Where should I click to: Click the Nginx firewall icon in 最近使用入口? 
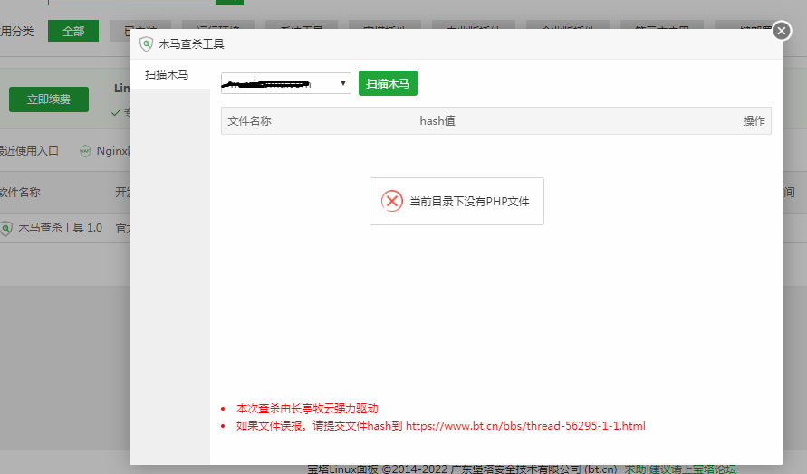pyautogui.click(x=85, y=151)
